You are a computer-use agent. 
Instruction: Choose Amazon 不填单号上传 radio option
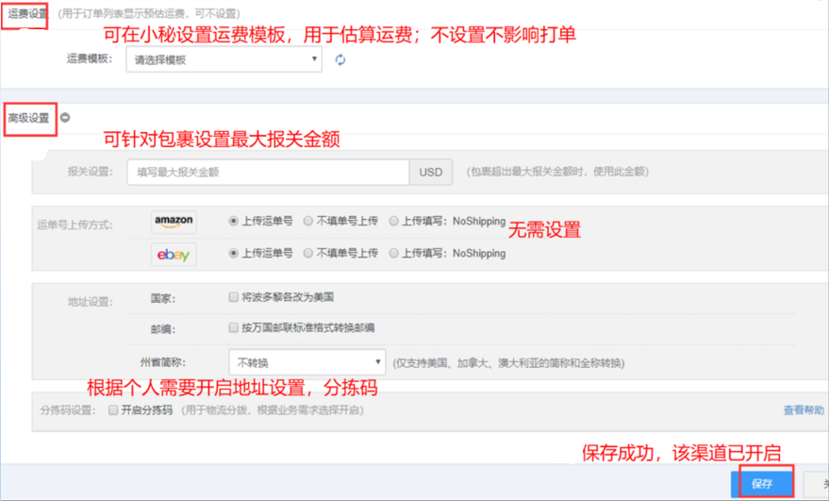308,221
